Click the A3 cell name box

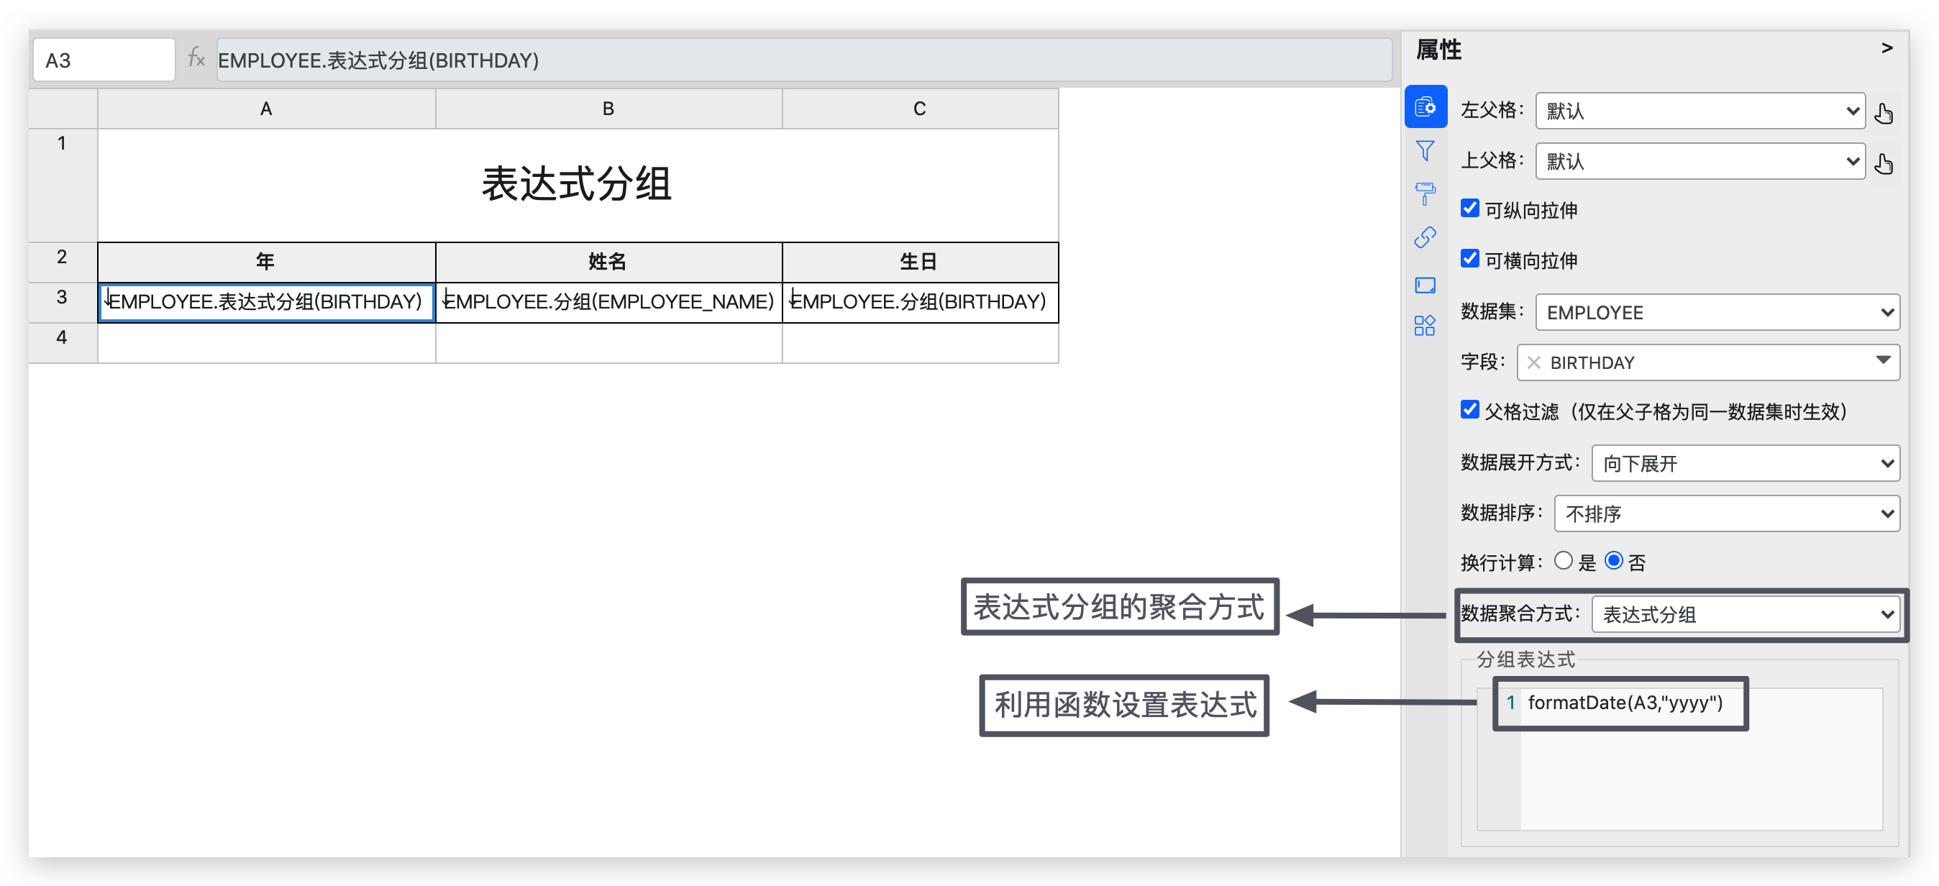pos(104,60)
